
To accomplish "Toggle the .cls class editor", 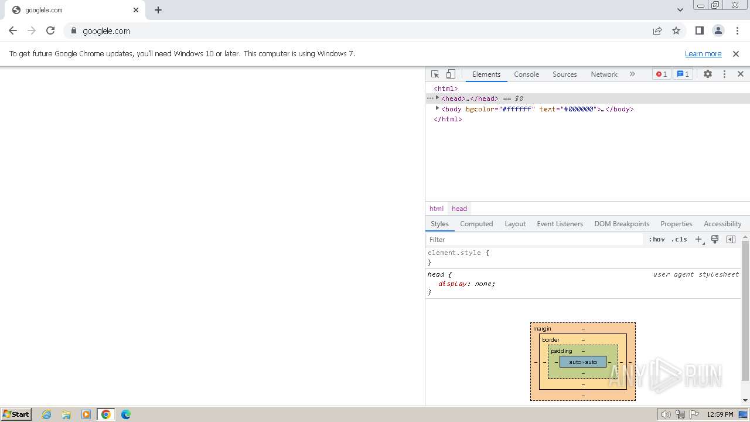I will [x=679, y=239].
